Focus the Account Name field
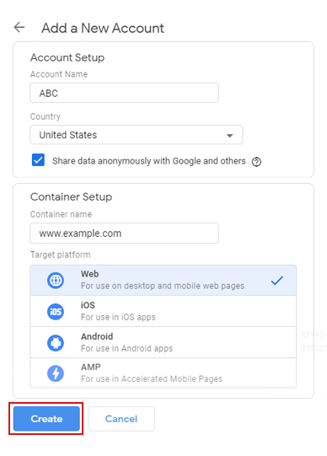327x456 pixels. pyautogui.click(x=124, y=93)
